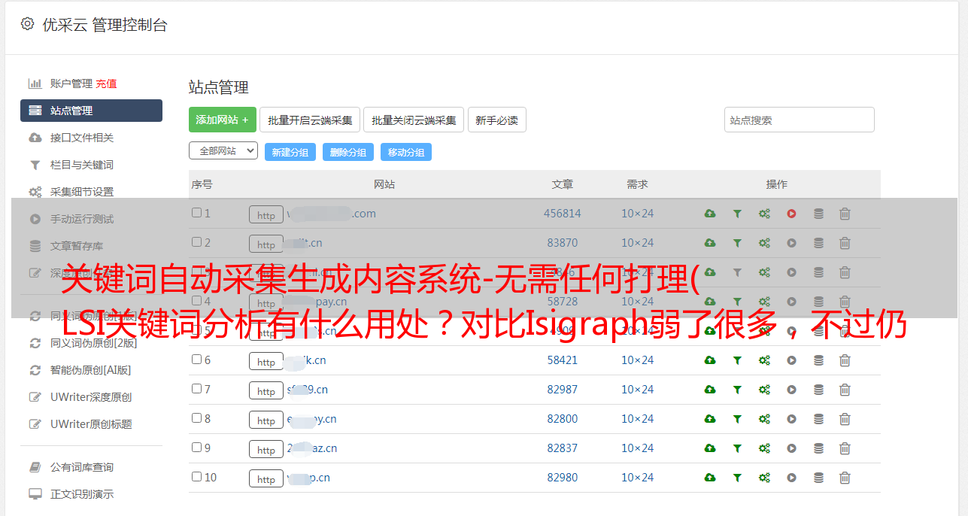Enable the checkbox for row 8
Viewport: 968px width, 516px height.
pyautogui.click(x=196, y=418)
